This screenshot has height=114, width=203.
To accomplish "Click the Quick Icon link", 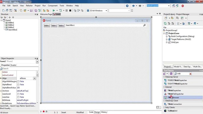I will (30, 106).
